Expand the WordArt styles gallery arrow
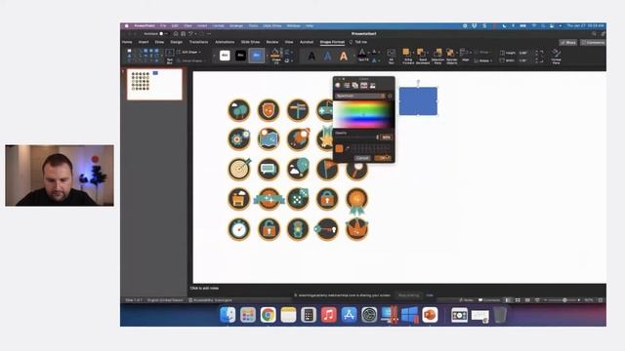This screenshot has height=351, width=625. pyautogui.click(x=354, y=56)
